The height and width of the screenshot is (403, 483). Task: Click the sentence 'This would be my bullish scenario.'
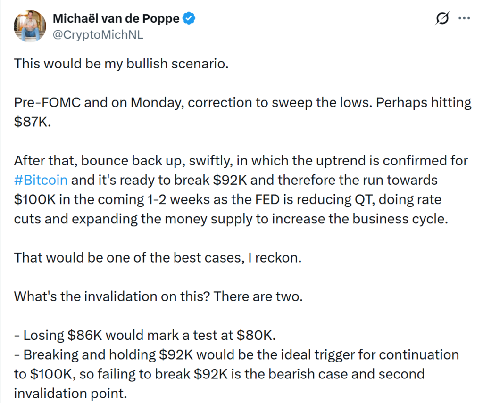tap(121, 64)
